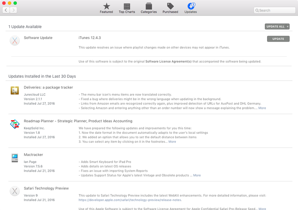Expand More for Roadmap Planner notes
Image resolution: width=298 pixels, height=210 pixels.
(x=172, y=142)
